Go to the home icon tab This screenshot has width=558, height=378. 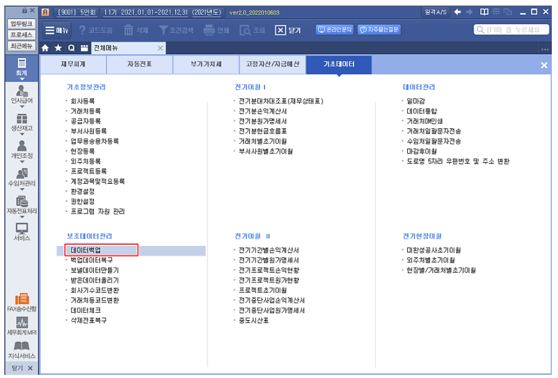click(45, 48)
